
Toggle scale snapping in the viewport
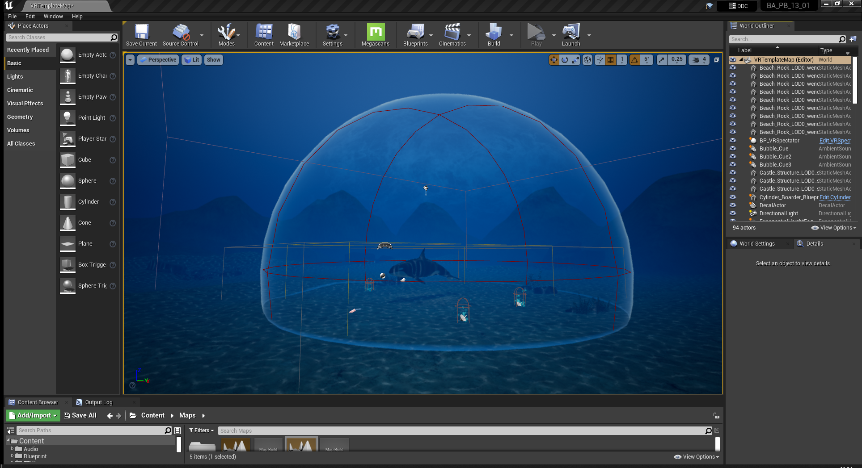tap(662, 60)
